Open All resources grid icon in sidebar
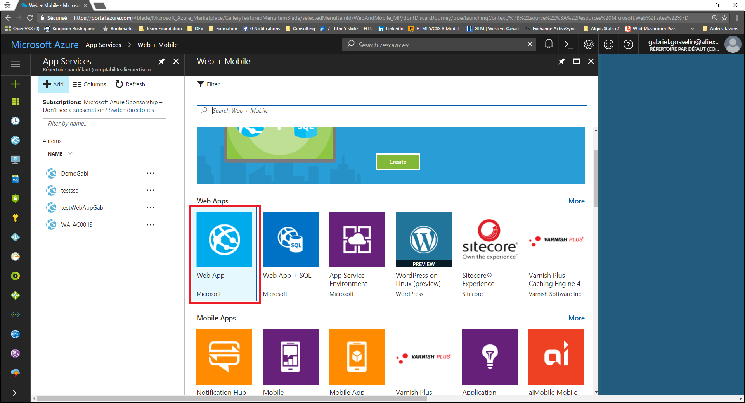The image size is (745, 403). pos(15,102)
